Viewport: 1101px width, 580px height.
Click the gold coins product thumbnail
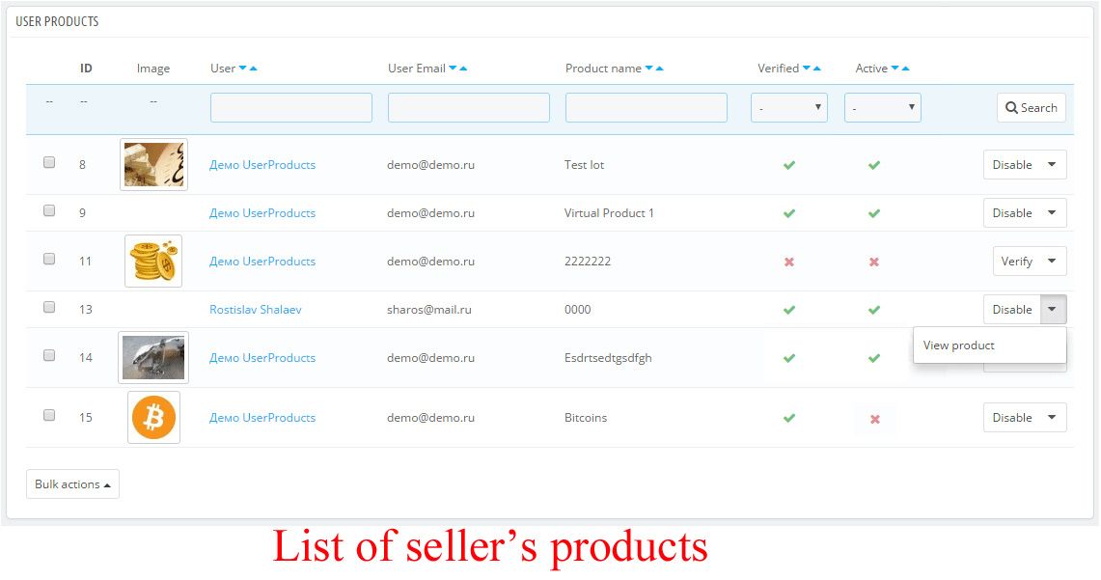pyautogui.click(x=153, y=261)
